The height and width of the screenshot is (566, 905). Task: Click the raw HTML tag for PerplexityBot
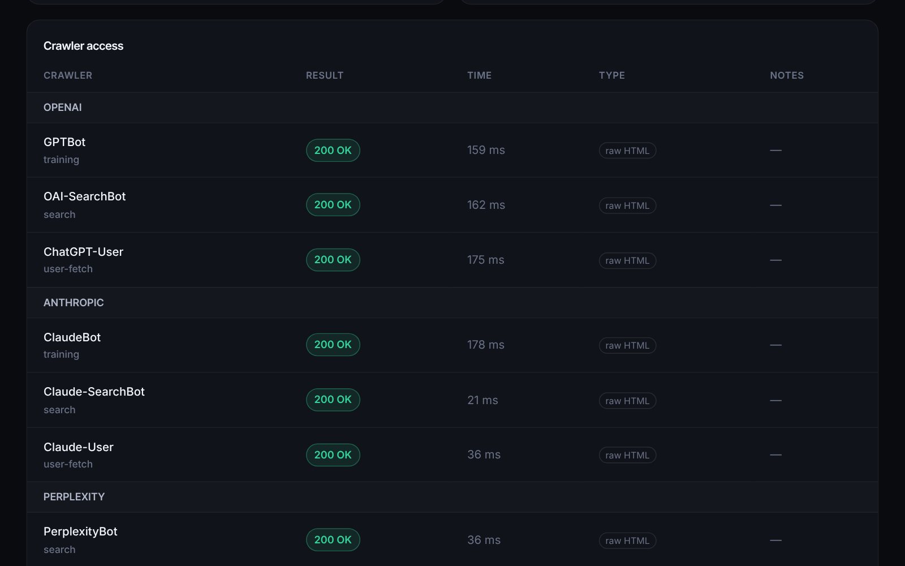(x=627, y=541)
